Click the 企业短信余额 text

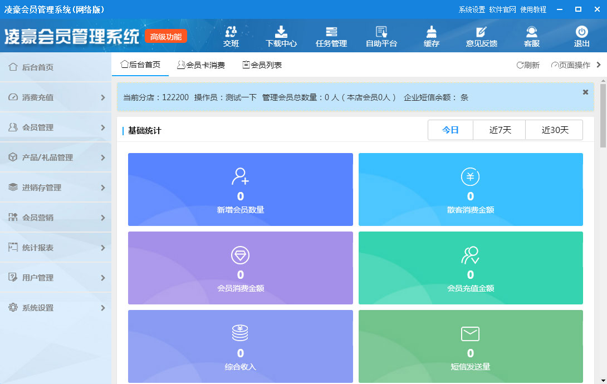(x=430, y=97)
